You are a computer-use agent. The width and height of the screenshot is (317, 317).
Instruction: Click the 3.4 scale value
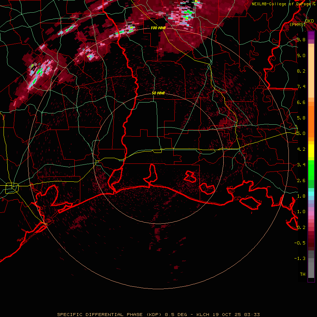pyautogui.click(x=301, y=165)
